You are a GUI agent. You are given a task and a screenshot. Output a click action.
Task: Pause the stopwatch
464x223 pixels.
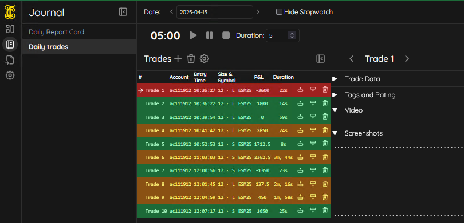(210, 35)
